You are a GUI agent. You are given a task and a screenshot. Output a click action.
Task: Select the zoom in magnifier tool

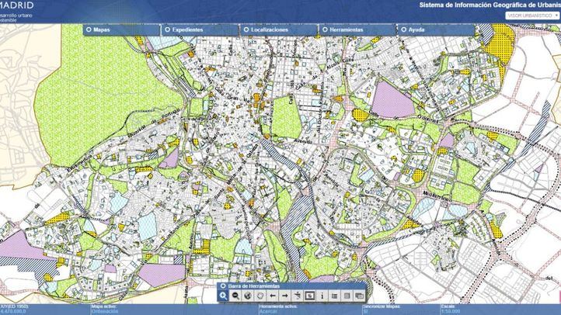(x=224, y=296)
